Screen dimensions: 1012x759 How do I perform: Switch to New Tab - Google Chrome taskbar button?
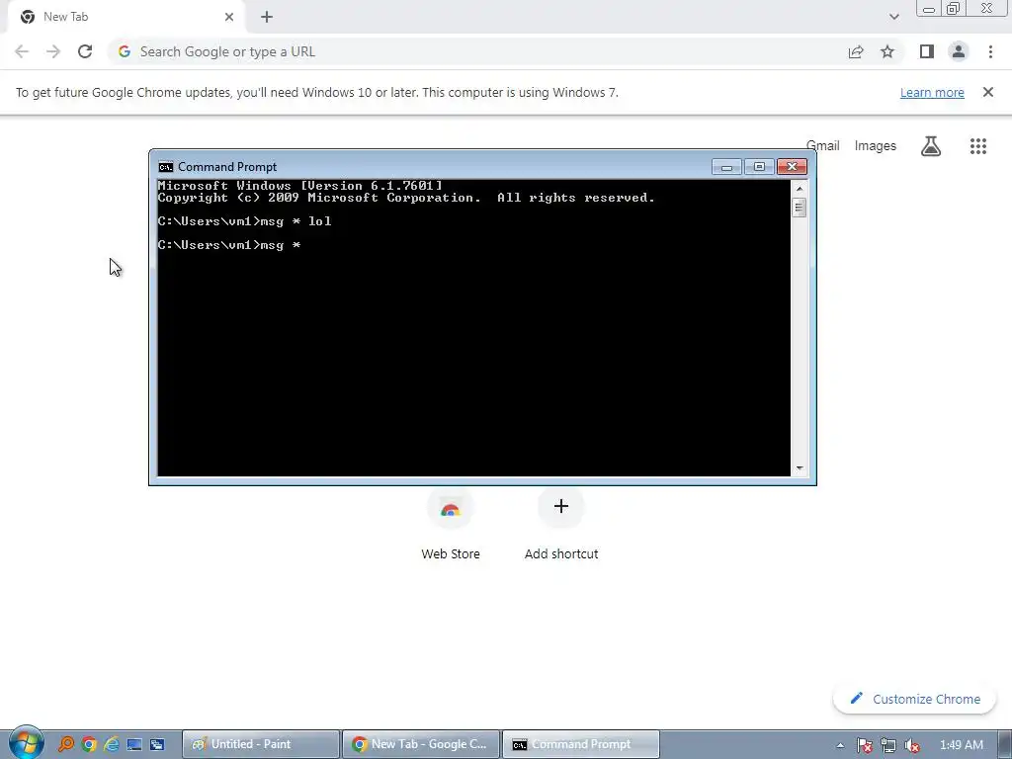421,744
